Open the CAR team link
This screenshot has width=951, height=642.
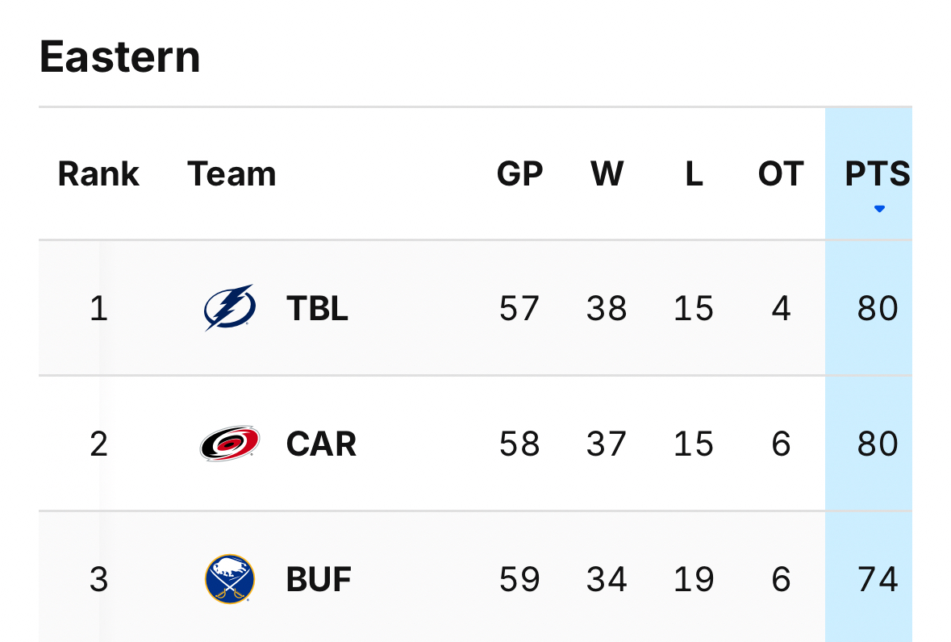point(321,444)
